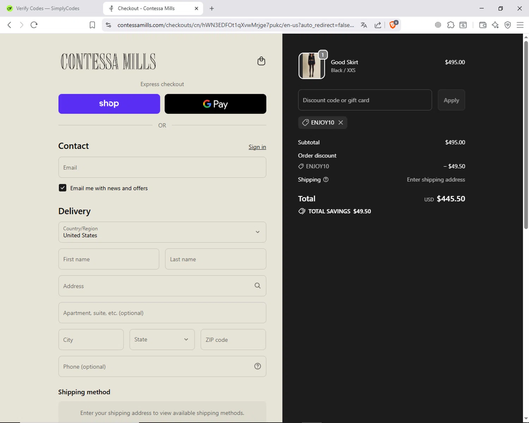Viewport: 529px width, 423px height.
Task: Remove the ENJOY10 discount code
Action: (341, 122)
